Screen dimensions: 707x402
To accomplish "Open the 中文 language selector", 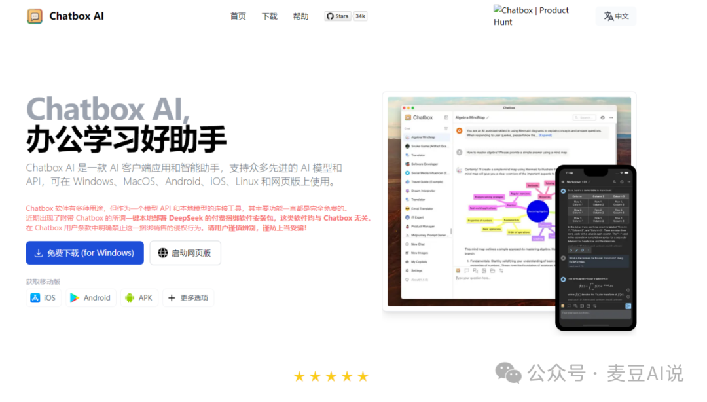I will 616,16.
